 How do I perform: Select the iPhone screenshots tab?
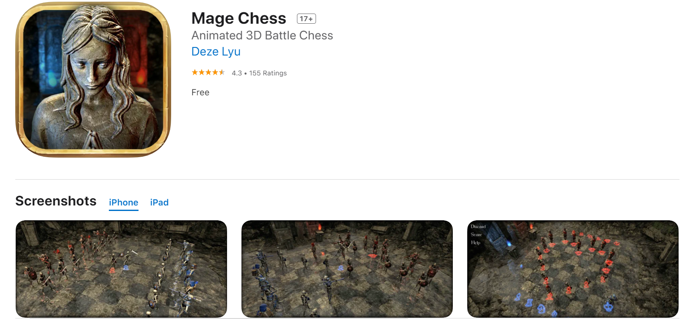pos(123,202)
